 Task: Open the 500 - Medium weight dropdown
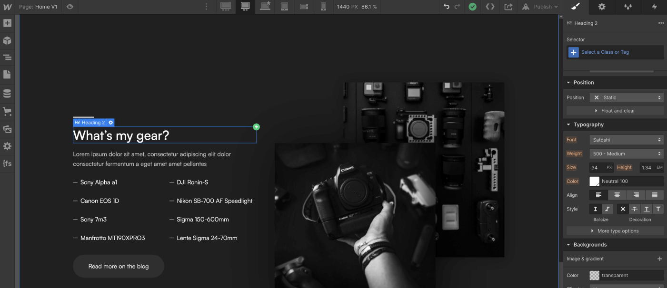pyautogui.click(x=627, y=154)
